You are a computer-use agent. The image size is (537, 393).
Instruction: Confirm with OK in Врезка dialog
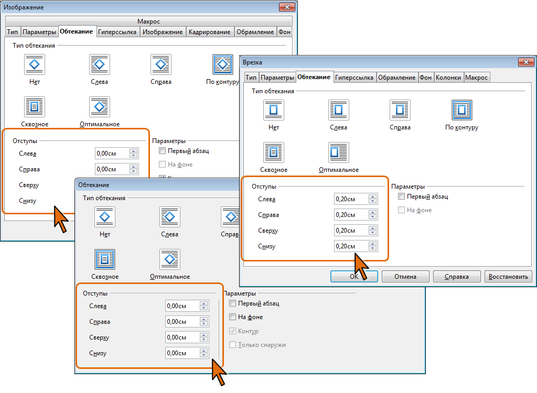point(354,276)
